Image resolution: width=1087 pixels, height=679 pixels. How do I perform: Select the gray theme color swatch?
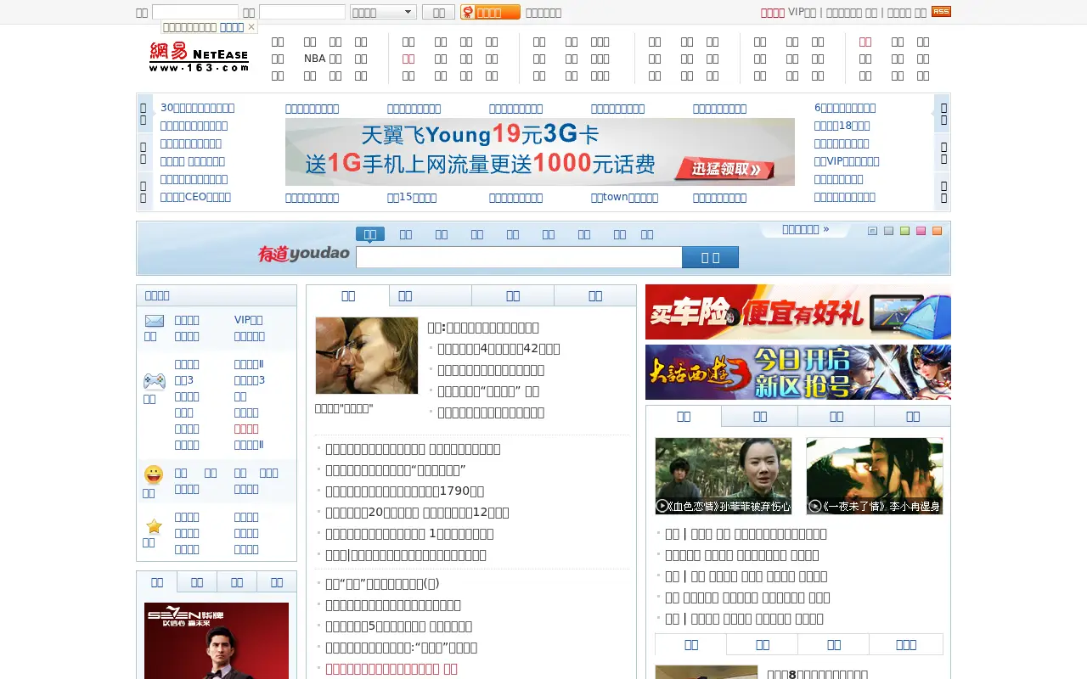coord(888,231)
